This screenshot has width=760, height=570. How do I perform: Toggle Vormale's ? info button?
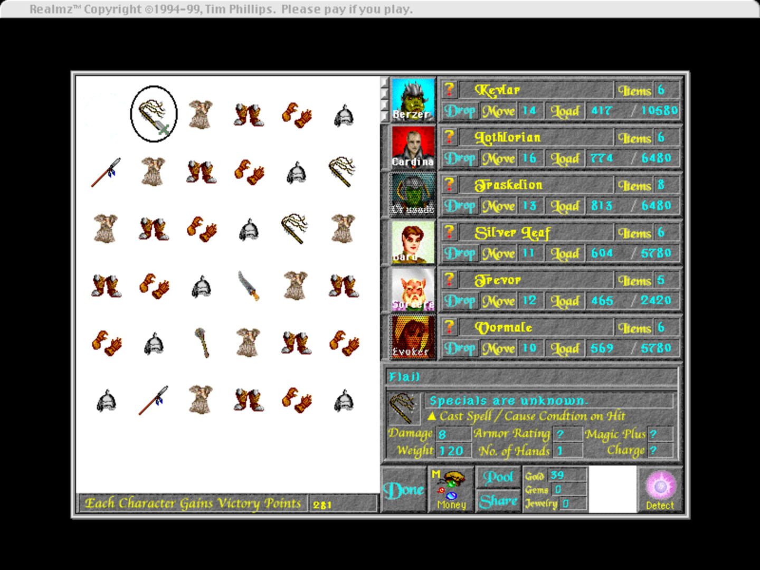pyautogui.click(x=449, y=327)
